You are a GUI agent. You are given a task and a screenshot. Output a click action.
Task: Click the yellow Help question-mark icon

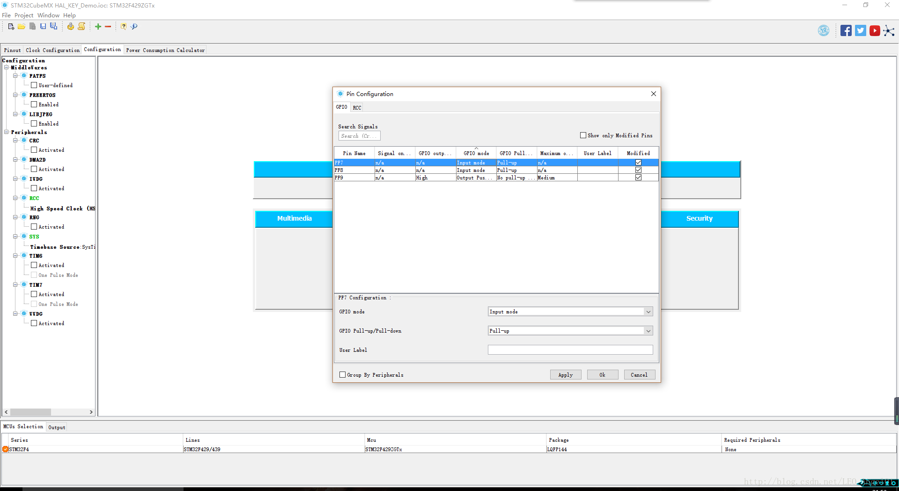point(124,27)
